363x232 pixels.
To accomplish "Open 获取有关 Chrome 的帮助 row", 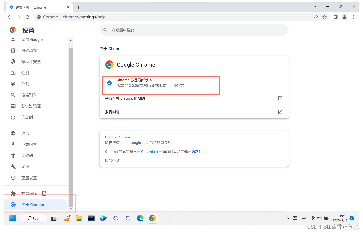I will click(194, 99).
